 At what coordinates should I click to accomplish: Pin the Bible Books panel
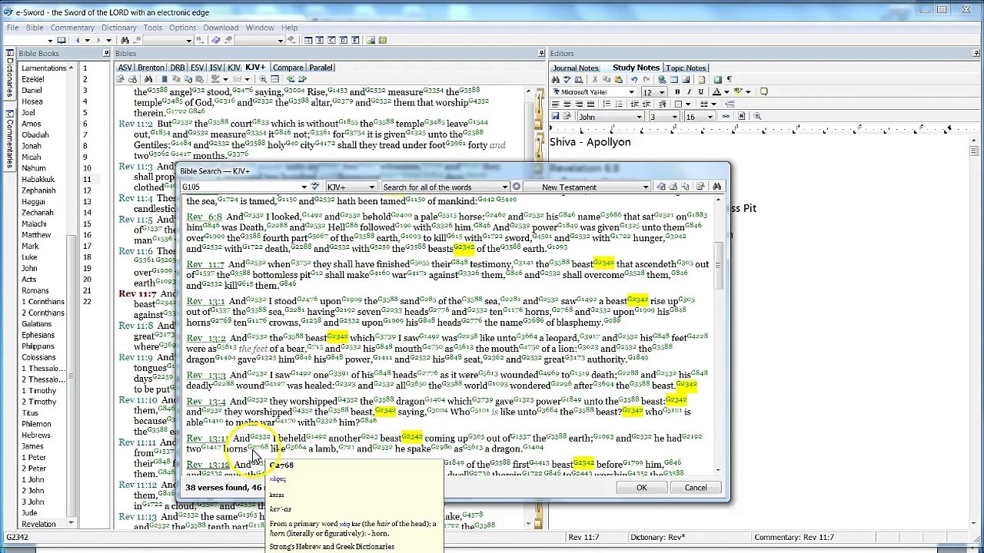(x=107, y=53)
